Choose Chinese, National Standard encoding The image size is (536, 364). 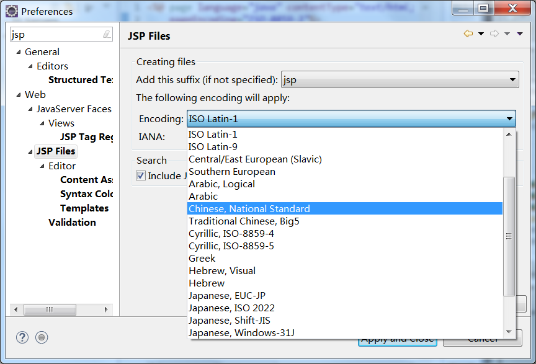point(345,208)
